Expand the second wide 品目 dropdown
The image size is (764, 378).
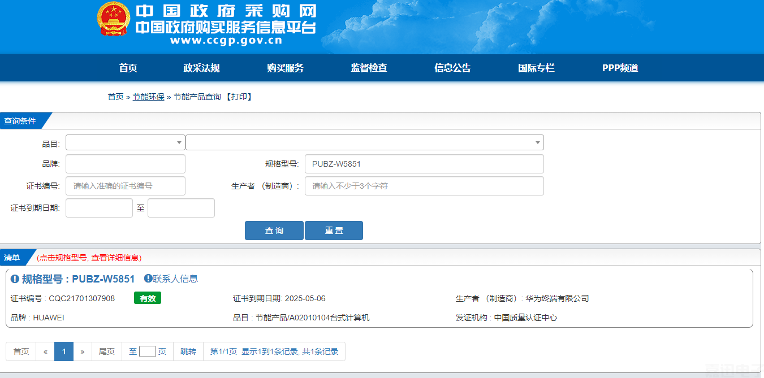(x=365, y=142)
